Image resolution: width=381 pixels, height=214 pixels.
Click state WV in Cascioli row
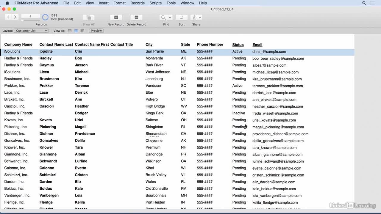184,106
